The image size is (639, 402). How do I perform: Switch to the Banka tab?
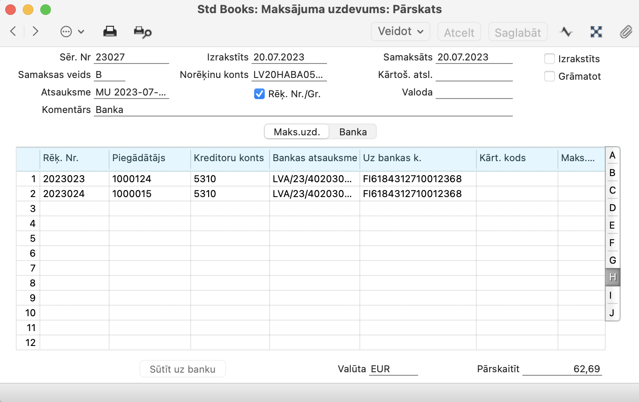(x=353, y=132)
